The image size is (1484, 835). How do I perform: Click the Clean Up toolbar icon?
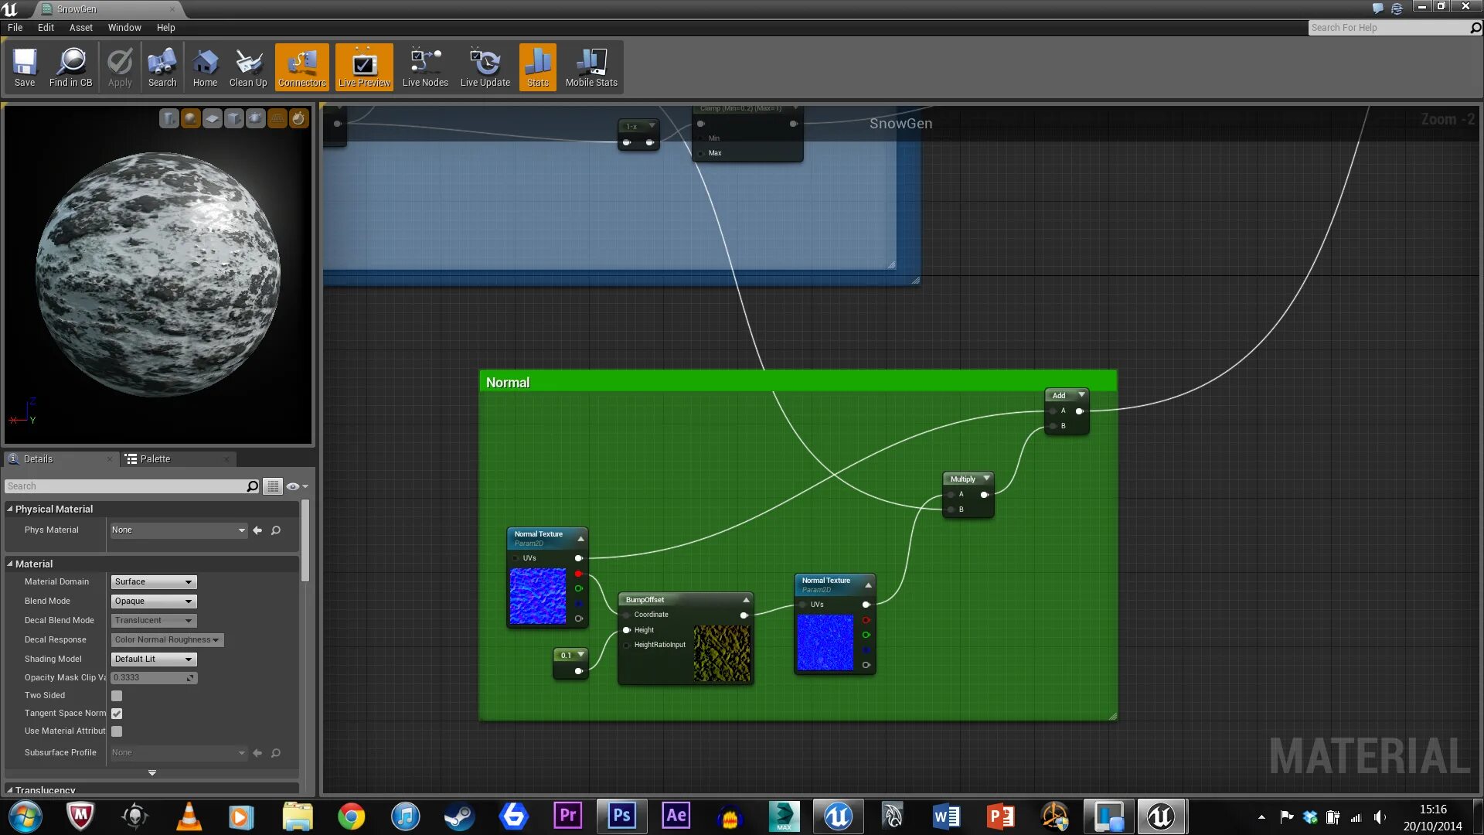tap(247, 68)
